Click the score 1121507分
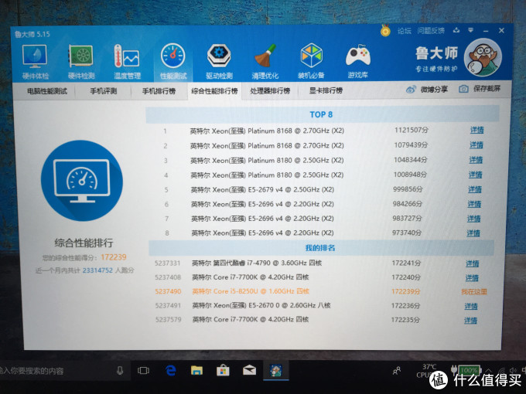The image size is (526, 394). pos(412,130)
